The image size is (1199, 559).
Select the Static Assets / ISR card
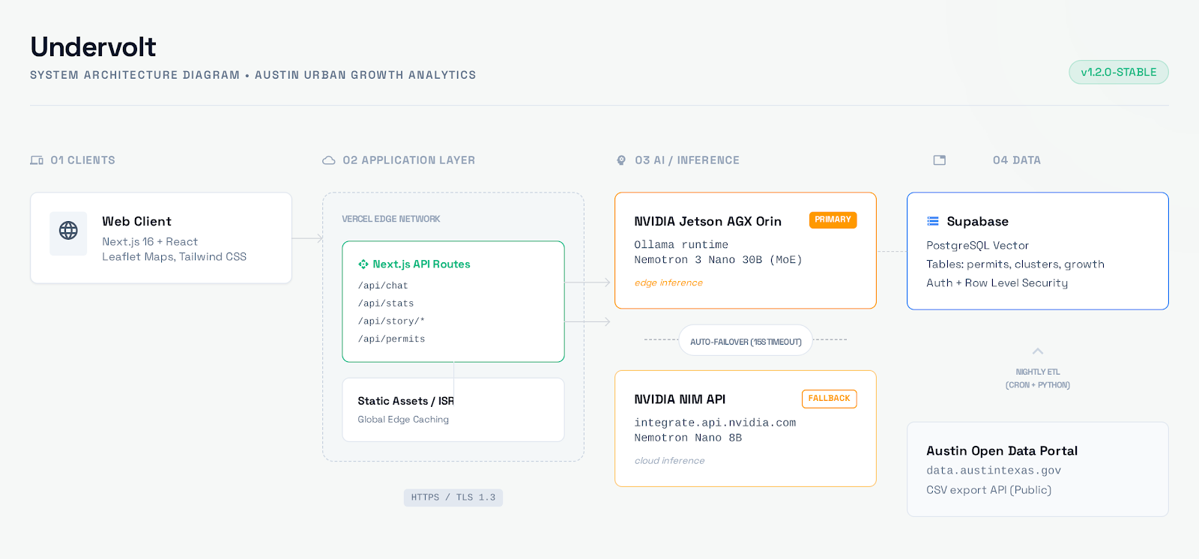[x=453, y=409]
